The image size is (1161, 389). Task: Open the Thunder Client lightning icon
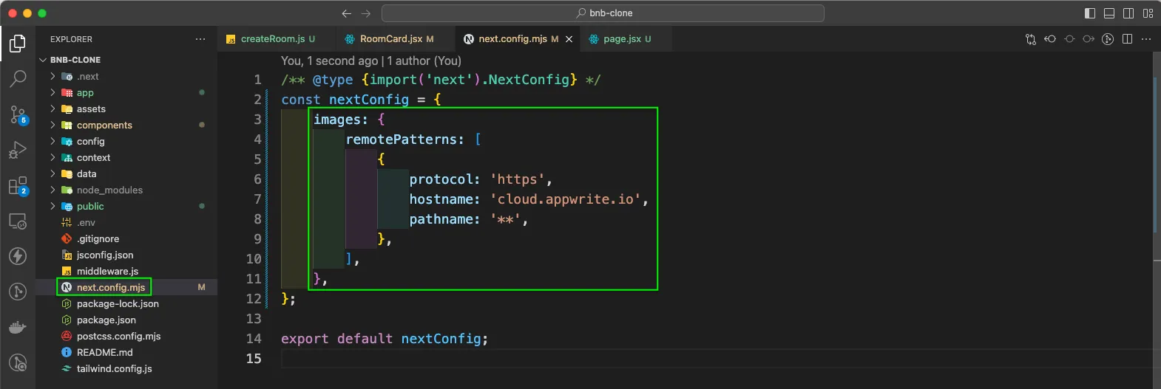coord(18,256)
